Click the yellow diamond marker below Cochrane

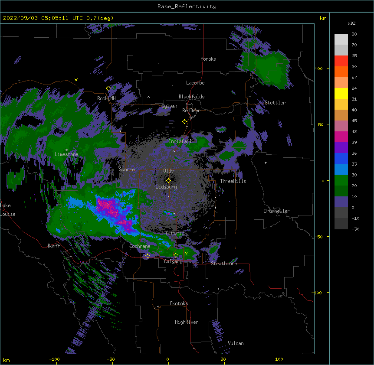click(148, 256)
